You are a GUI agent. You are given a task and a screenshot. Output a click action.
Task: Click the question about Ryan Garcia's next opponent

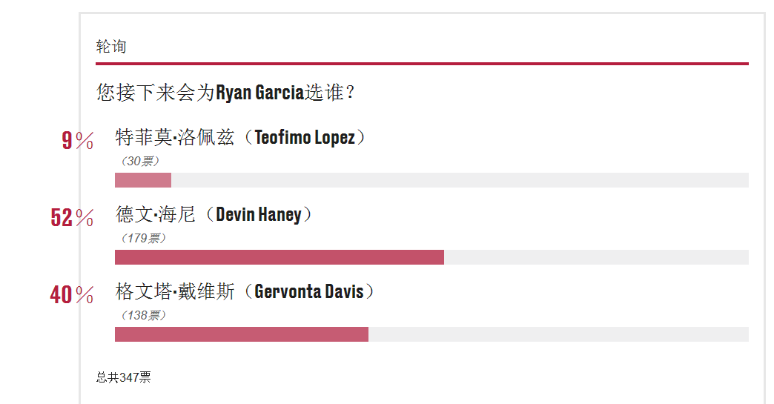point(225,92)
